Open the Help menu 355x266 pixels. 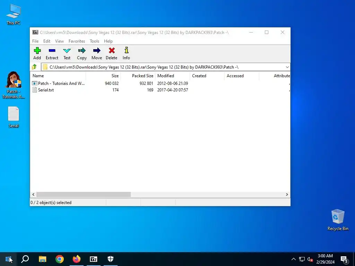tap(108, 41)
